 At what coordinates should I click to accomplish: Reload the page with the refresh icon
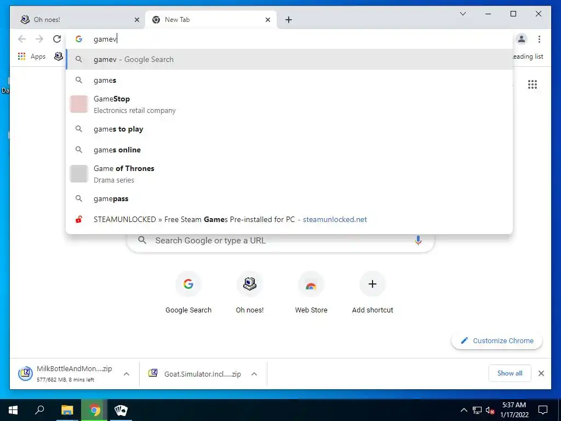(57, 39)
